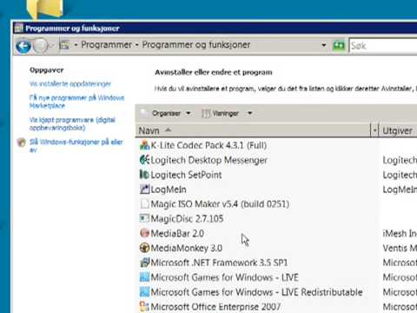
Task: Click the MagicDisc program icon
Action: point(144,218)
